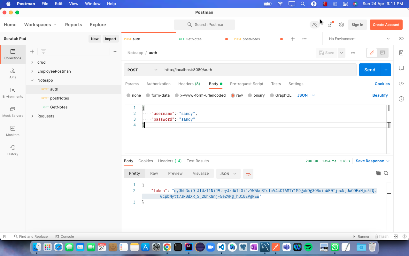
Task: Switch to the Pre-request Script tab
Action: click(x=247, y=84)
